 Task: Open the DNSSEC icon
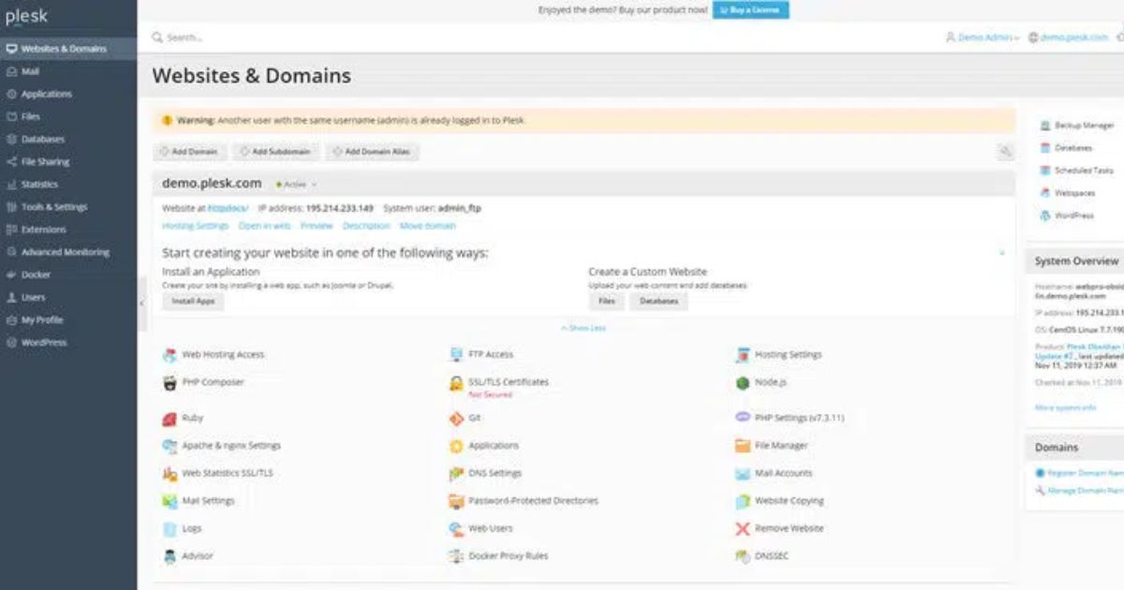click(743, 556)
